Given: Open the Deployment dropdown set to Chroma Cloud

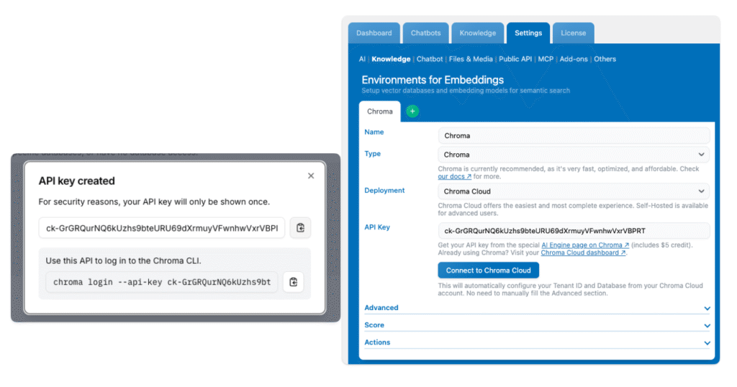Looking at the screenshot, I should (574, 191).
